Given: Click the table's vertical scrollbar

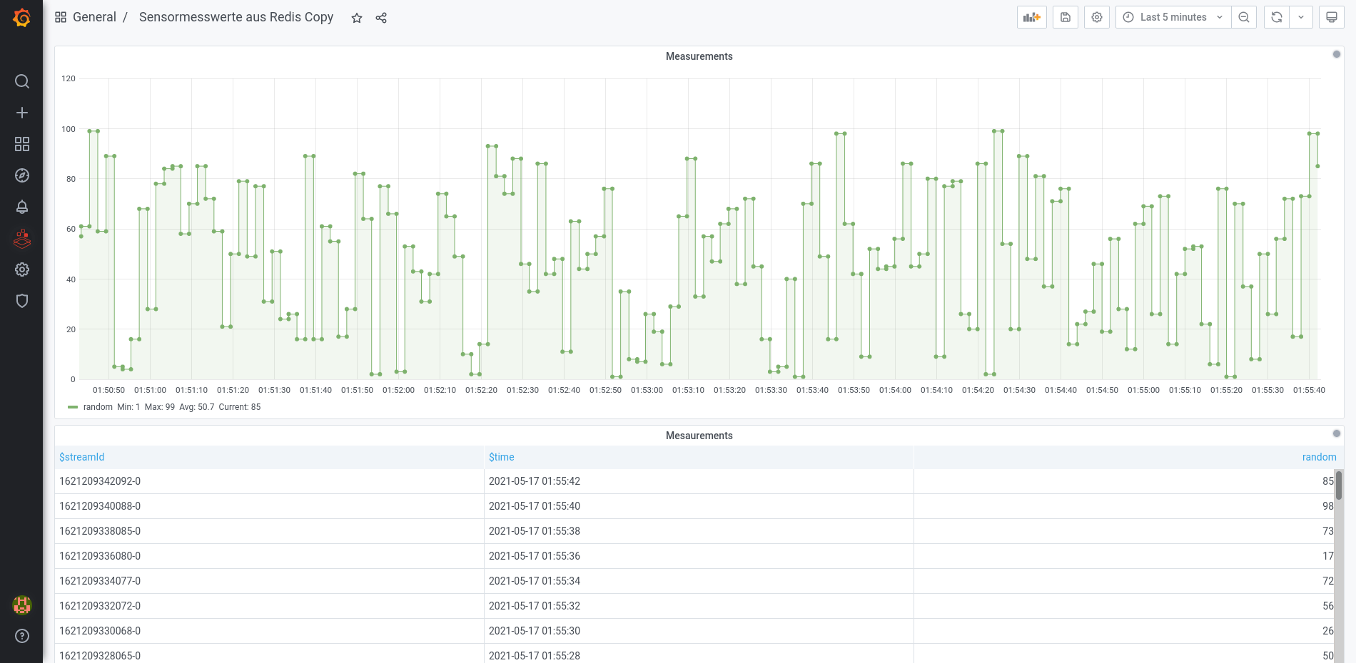Looking at the screenshot, I should [1339, 485].
